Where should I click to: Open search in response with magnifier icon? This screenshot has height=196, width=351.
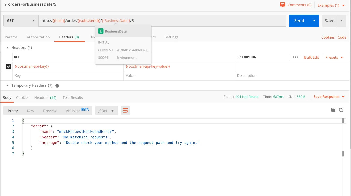341,110
